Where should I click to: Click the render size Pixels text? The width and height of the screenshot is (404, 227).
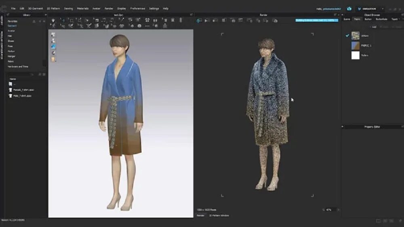(206, 210)
